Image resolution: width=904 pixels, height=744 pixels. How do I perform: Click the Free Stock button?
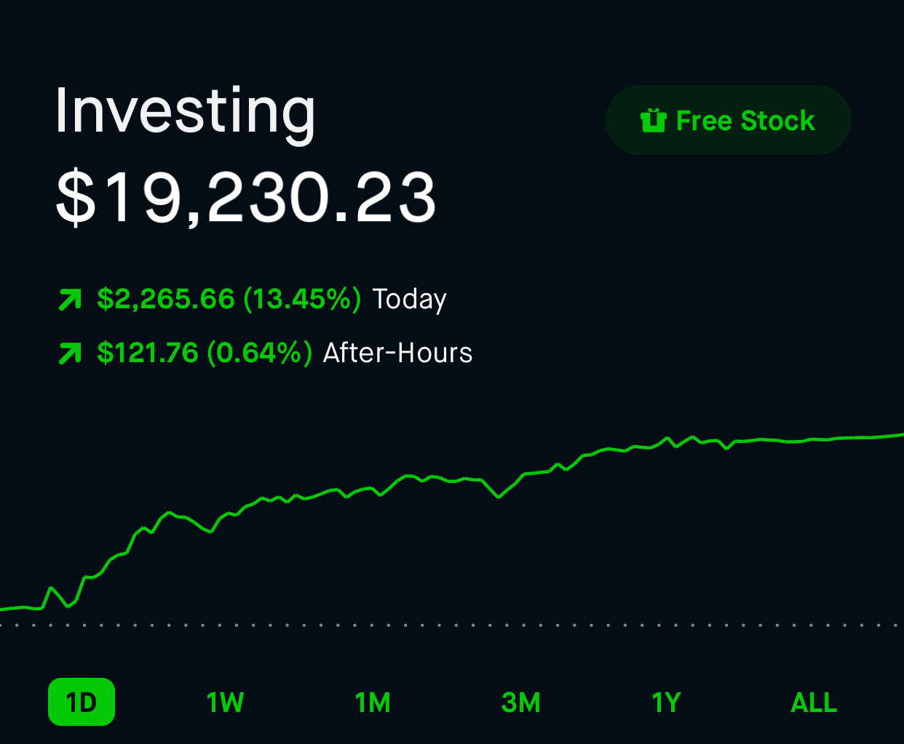tap(728, 121)
